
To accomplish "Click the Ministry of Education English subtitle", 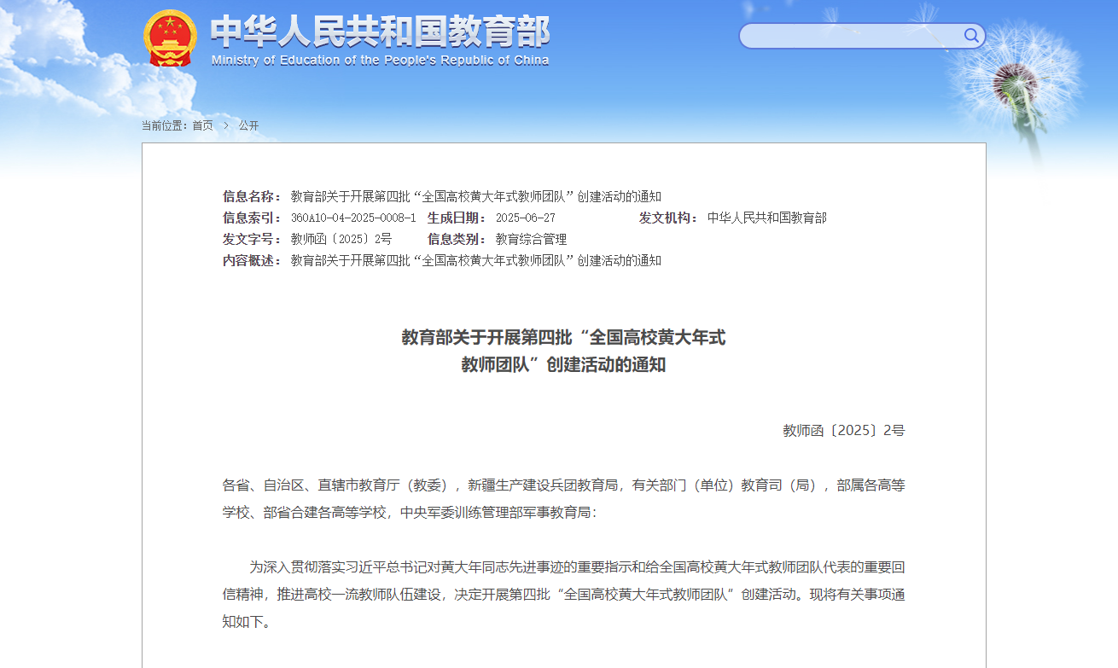I will (x=380, y=61).
